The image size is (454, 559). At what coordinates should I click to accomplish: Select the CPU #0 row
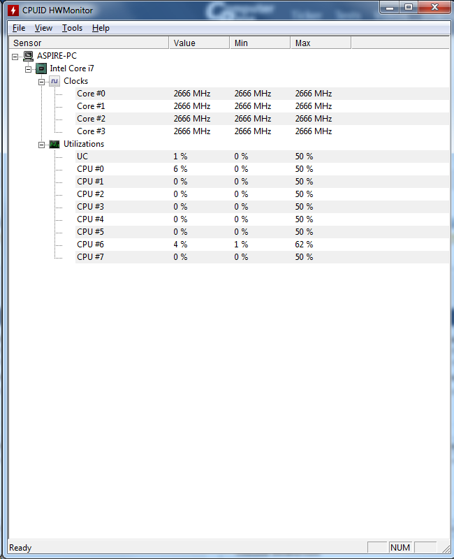click(x=263, y=169)
